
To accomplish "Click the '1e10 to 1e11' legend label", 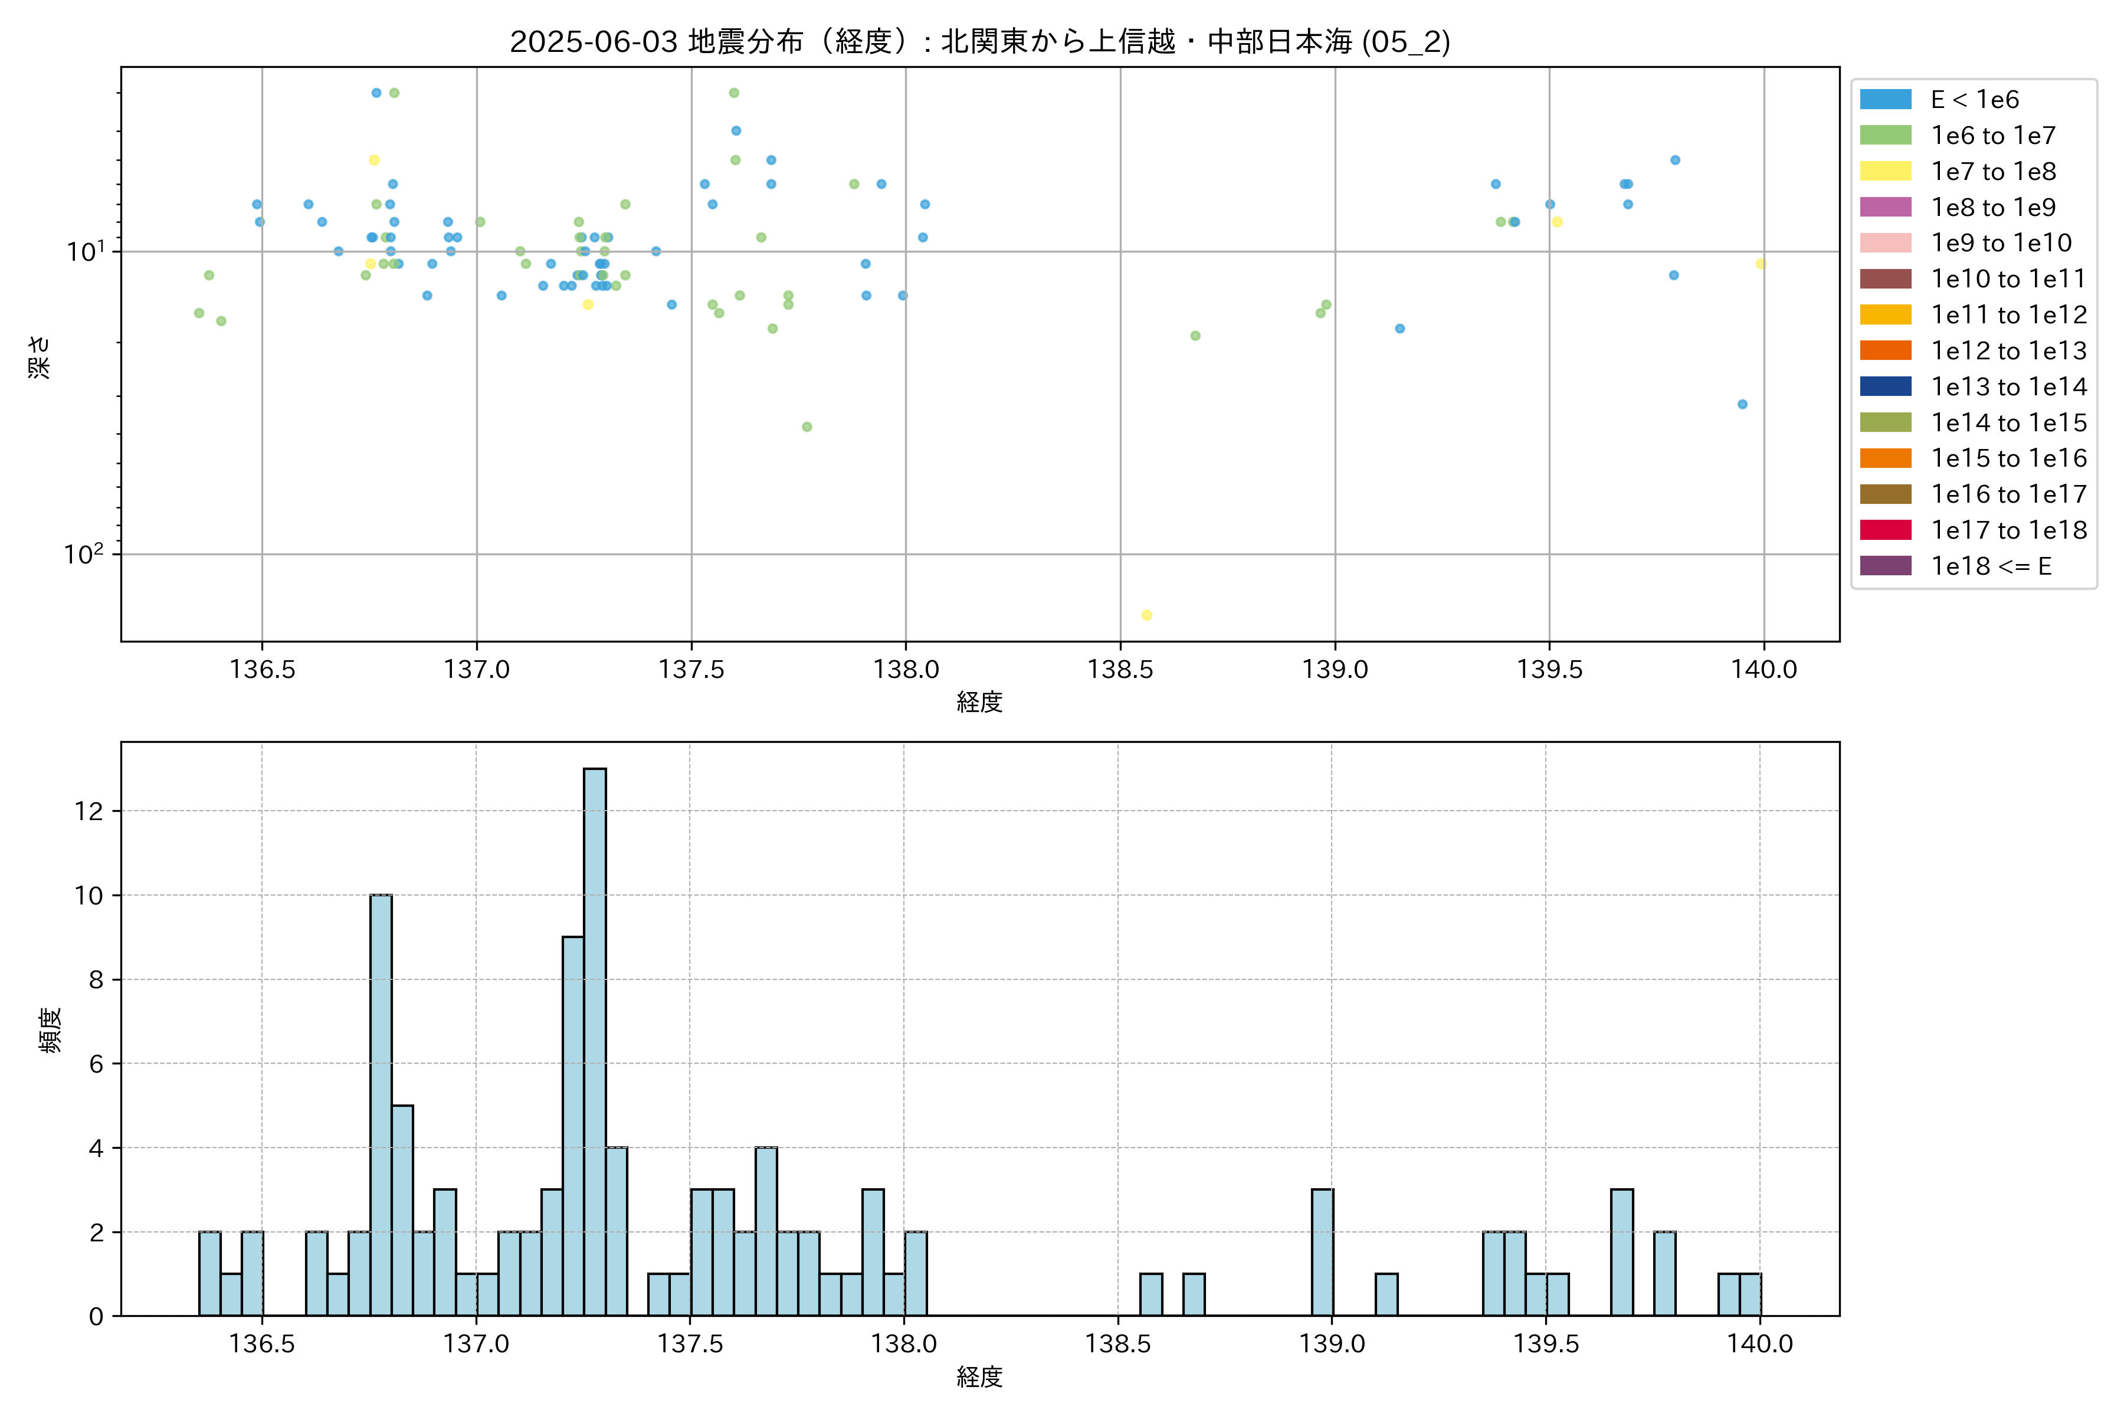I will [2008, 279].
